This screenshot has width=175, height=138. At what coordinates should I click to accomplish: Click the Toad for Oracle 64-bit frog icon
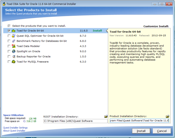coord(13,31)
